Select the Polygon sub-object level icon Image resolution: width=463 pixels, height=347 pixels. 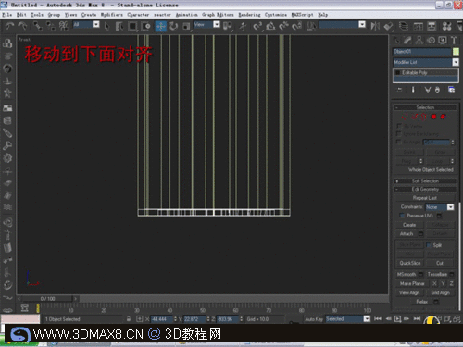point(433,117)
